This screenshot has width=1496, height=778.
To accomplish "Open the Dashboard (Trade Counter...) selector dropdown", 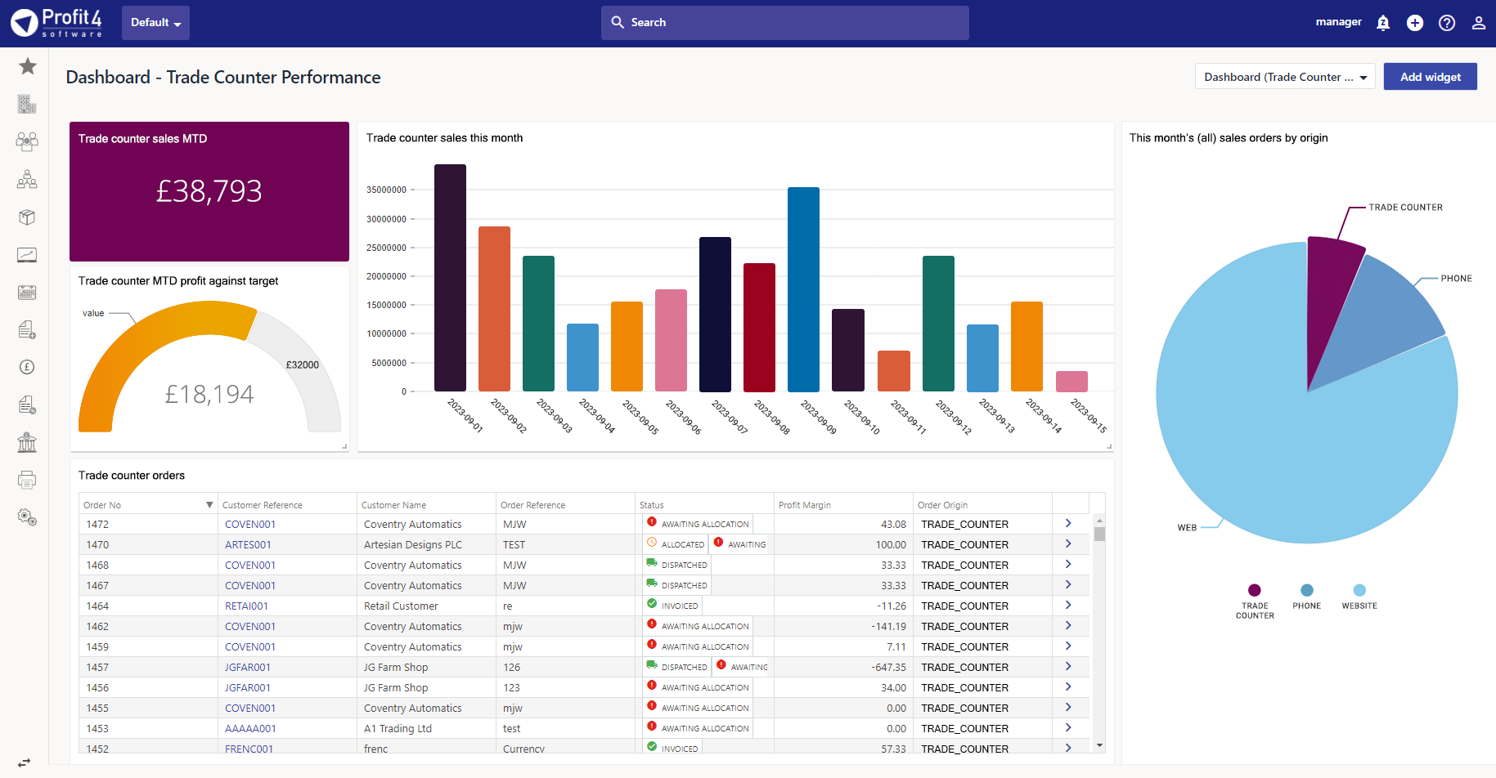I will pyautogui.click(x=1285, y=77).
